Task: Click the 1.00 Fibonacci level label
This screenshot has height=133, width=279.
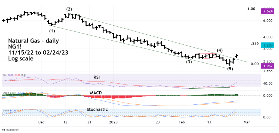Action: click(x=251, y=9)
